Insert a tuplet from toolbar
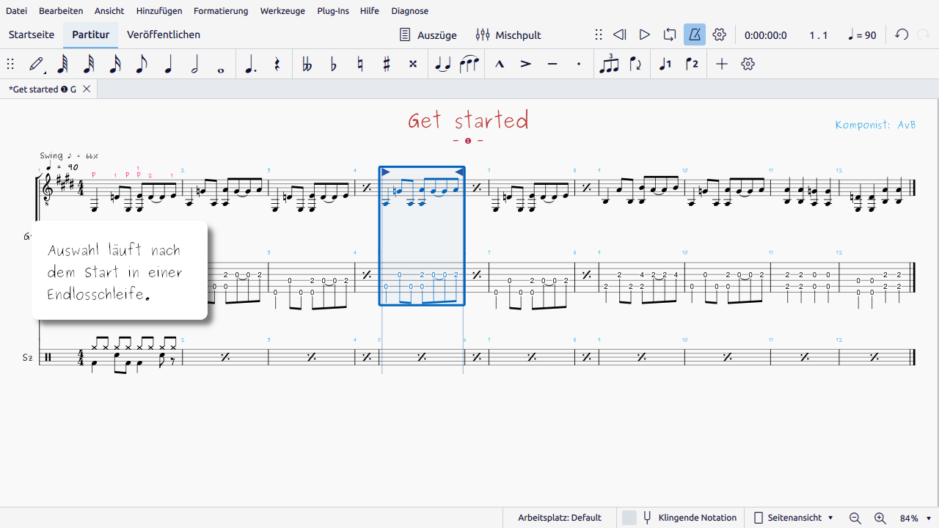 tap(609, 65)
